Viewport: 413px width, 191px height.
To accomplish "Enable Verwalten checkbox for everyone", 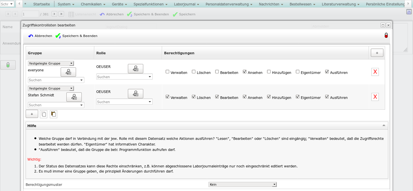I will (167, 72).
